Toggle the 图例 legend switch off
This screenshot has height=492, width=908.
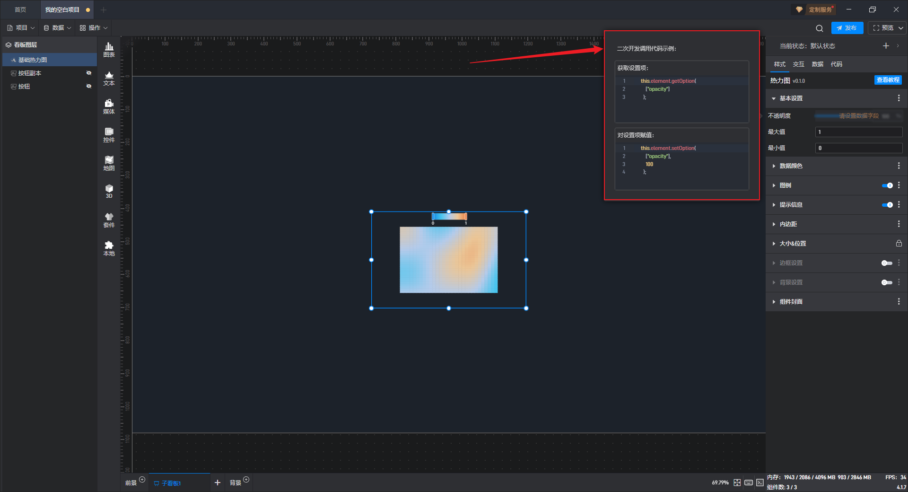887,185
